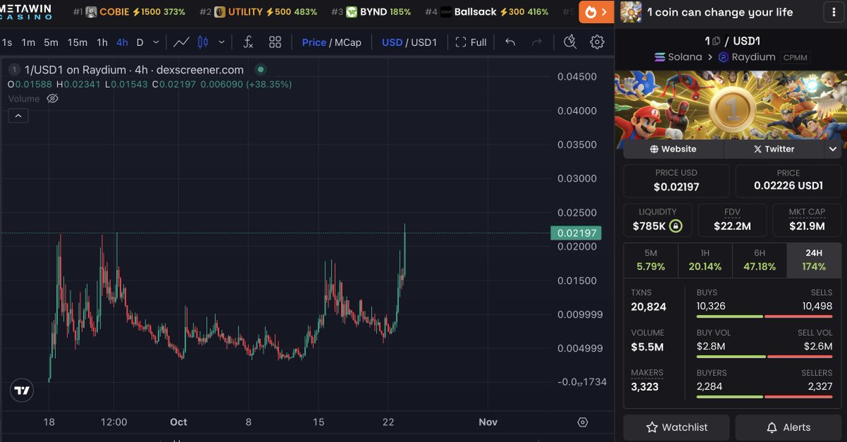The width and height of the screenshot is (847, 442).
Task: Open the token Website button
Action: (x=673, y=149)
